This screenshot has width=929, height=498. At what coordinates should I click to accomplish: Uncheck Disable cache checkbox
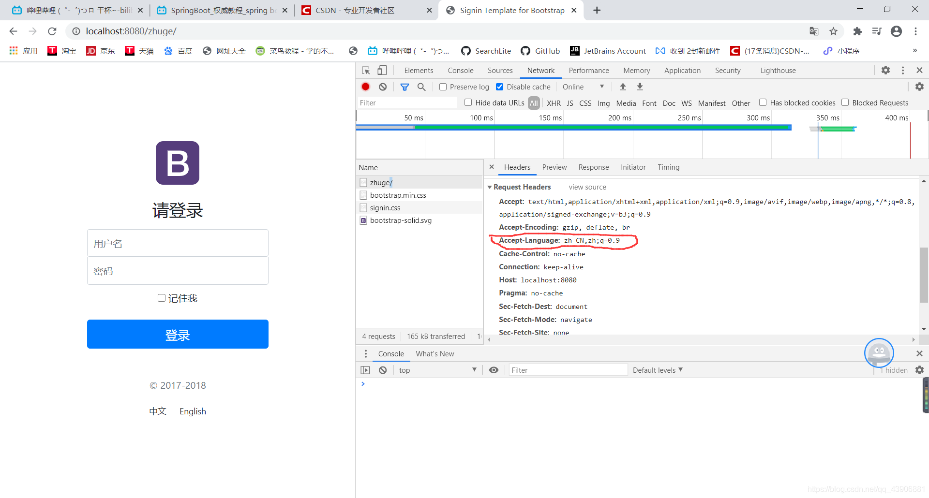(500, 87)
